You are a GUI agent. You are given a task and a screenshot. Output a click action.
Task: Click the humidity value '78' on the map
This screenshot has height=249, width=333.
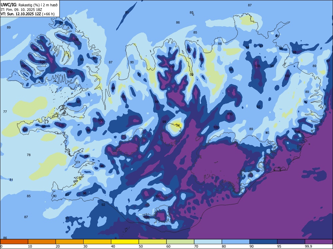click(x=29, y=155)
